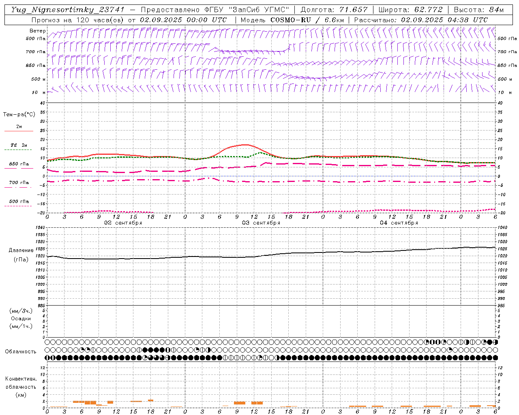Click the Конвективн. label
The width and height of the screenshot is (519, 415).
21,379
